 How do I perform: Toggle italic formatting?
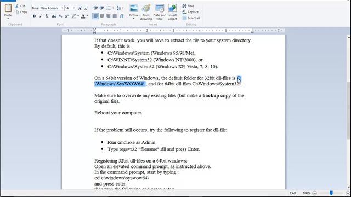(x=41, y=16)
